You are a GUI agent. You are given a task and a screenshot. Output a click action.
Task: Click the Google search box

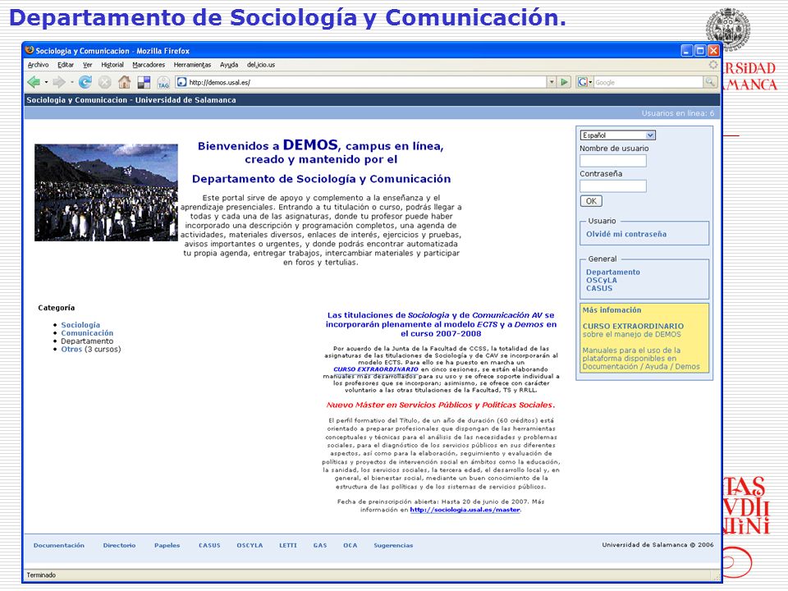[648, 82]
